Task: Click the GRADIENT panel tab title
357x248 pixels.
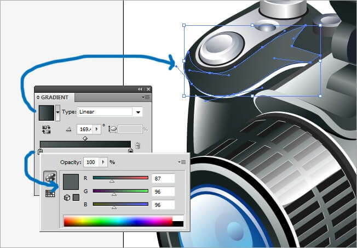Action: tap(55, 97)
